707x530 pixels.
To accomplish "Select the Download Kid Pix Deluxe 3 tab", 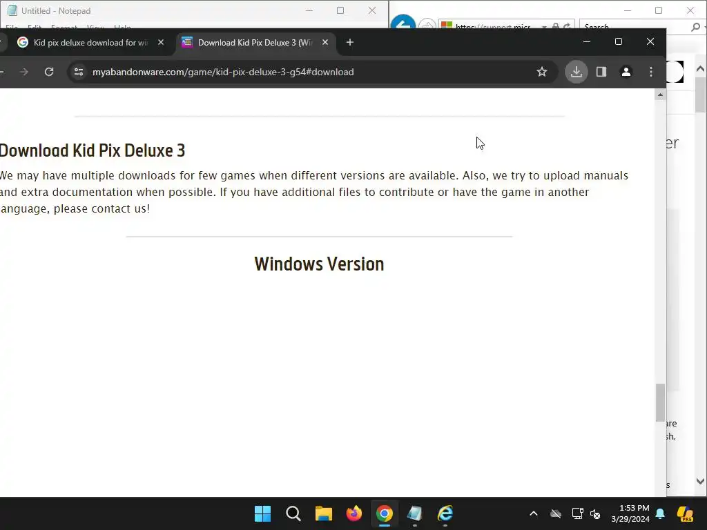I will tap(255, 42).
